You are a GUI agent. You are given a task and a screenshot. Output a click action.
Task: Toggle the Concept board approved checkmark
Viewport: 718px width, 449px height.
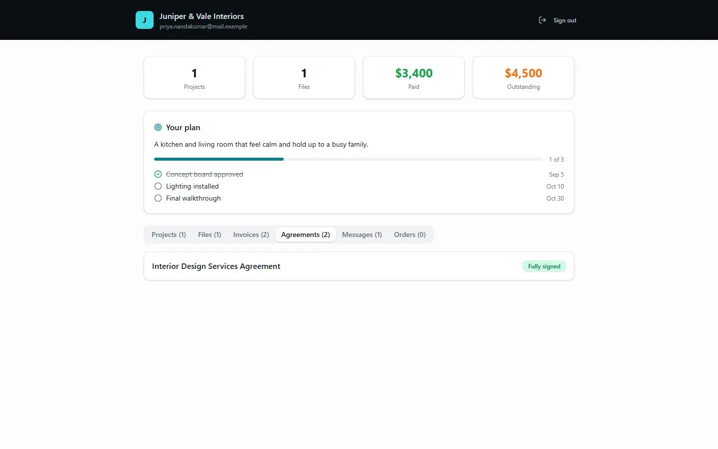158,174
